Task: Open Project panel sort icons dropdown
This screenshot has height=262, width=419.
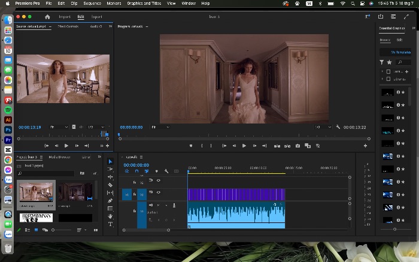Action: (81, 230)
